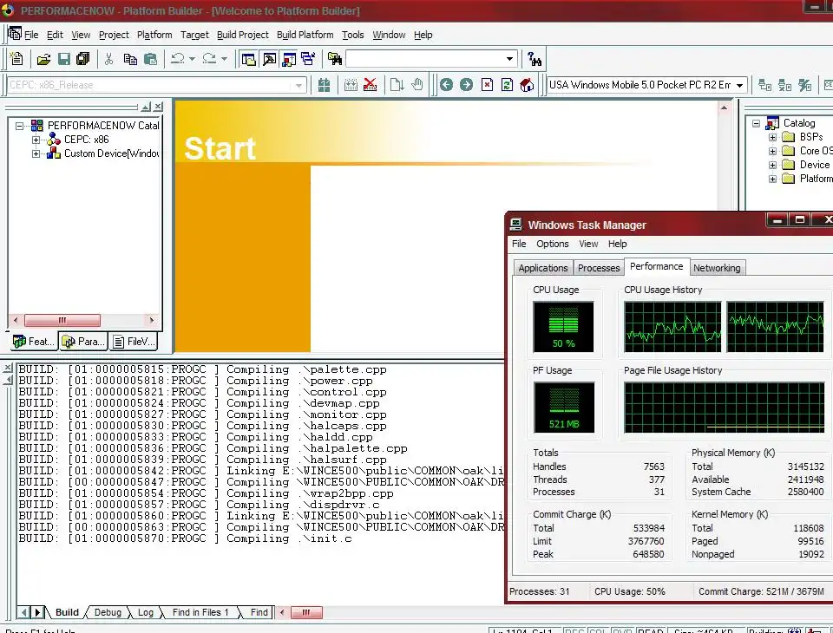Collapse the PERFORMACENOW Catalog tree root
Viewport: 833px width, 633px height.
click(x=20, y=126)
